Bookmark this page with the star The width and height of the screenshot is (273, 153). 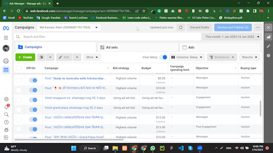click(x=144, y=11)
